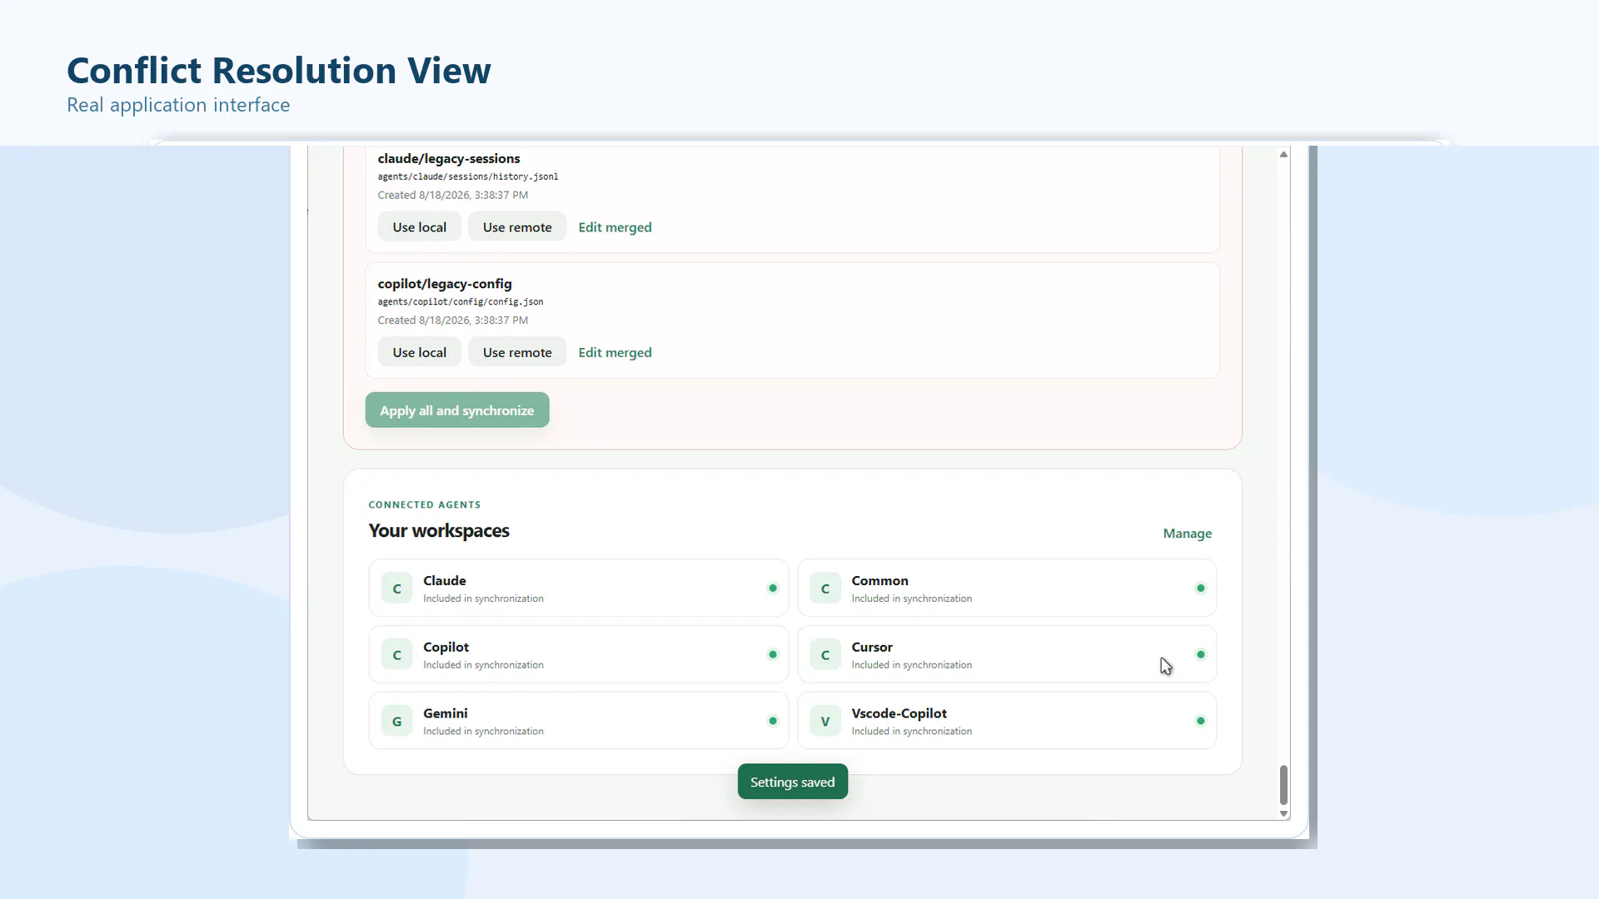Choose Use local for copilot/legacy-config

tap(420, 352)
